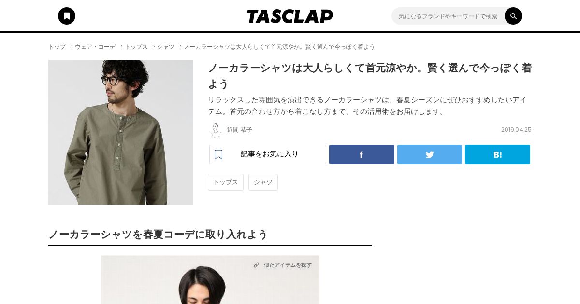Viewport: 580px width, 304px height.
Task: Click the olive no-collar shirt article thumbnail
Action: click(121, 132)
